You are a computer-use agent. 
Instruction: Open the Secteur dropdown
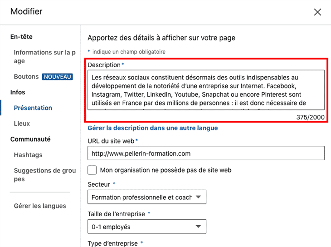pos(147,197)
